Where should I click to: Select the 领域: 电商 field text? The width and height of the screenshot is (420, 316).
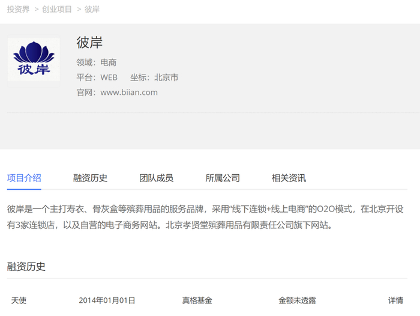(x=97, y=62)
